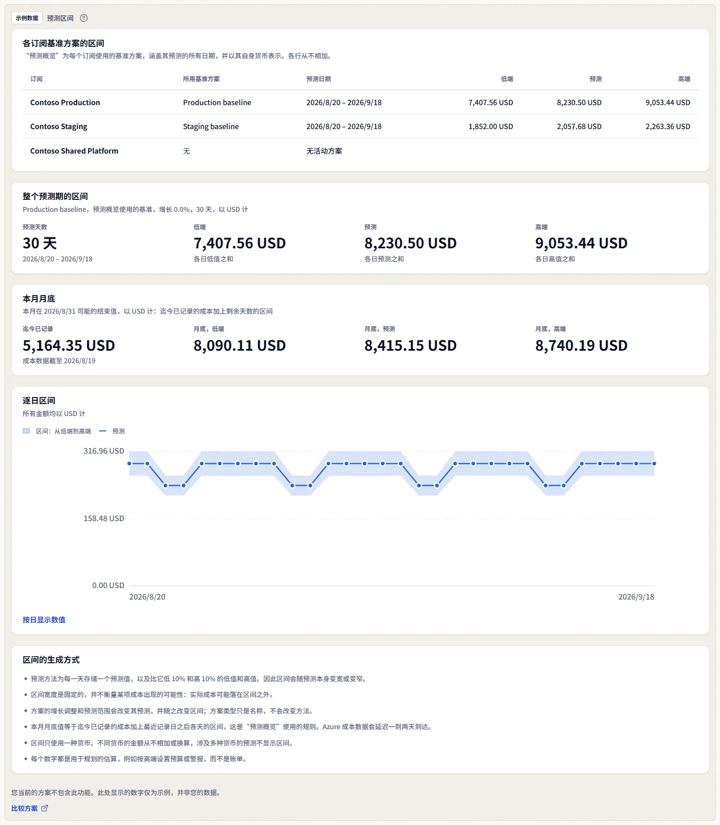Click the 各订阅基准方案的区间 section heading
This screenshot has height=825, width=720.
(x=64, y=43)
